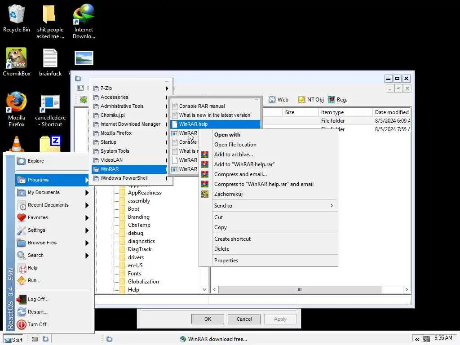This screenshot has width=460, height=345.
Task: Open 'What is new in the latest version'
Action: (x=215, y=115)
